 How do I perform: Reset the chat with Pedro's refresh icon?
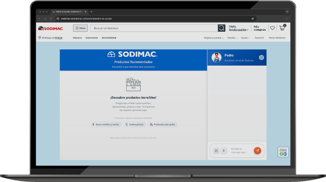(261, 58)
